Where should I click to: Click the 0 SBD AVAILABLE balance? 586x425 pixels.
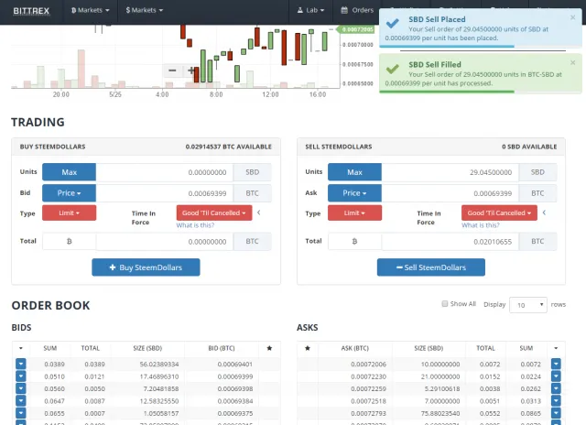point(529,147)
